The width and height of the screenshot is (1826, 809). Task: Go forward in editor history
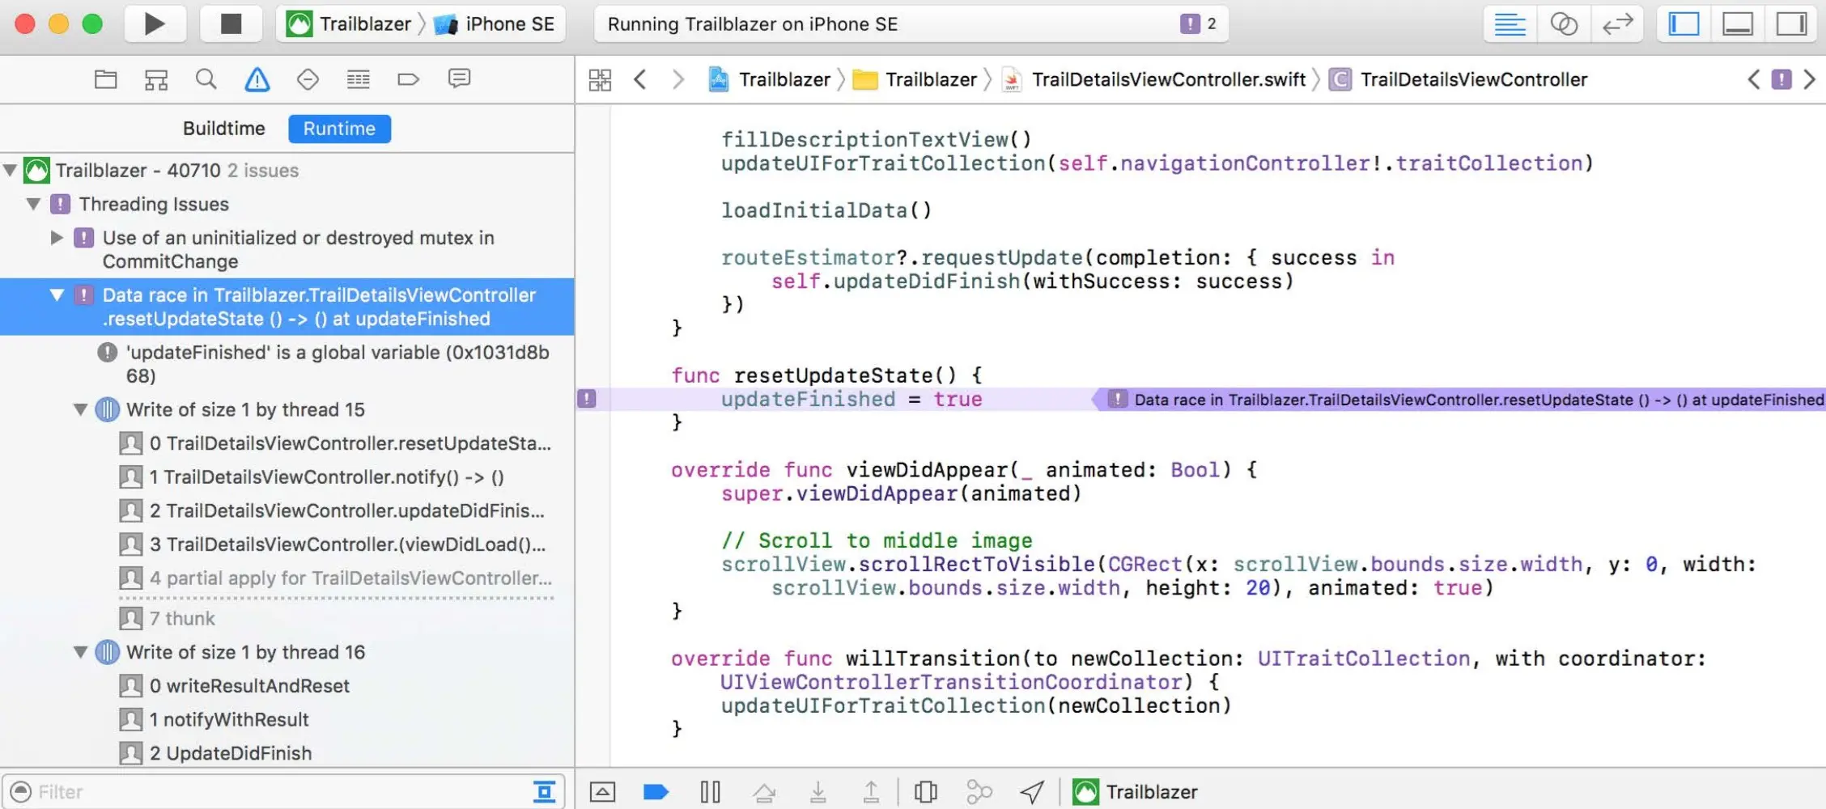point(678,79)
